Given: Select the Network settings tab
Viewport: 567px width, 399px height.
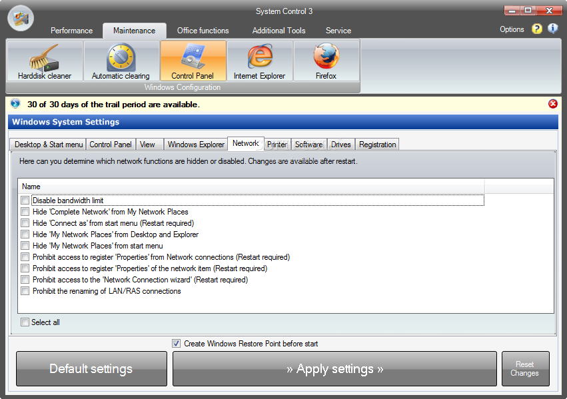Looking at the screenshot, I should click(x=246, y=143).
